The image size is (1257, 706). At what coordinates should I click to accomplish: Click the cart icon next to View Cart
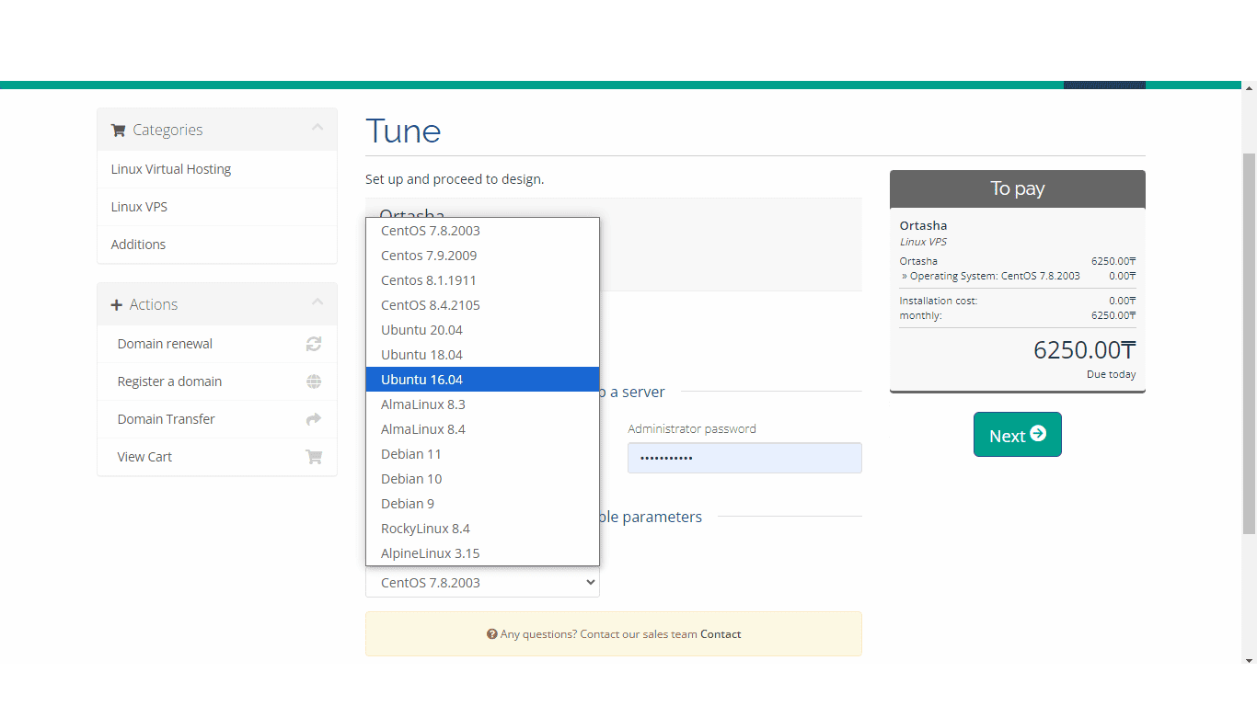click(x=314, y=457)
